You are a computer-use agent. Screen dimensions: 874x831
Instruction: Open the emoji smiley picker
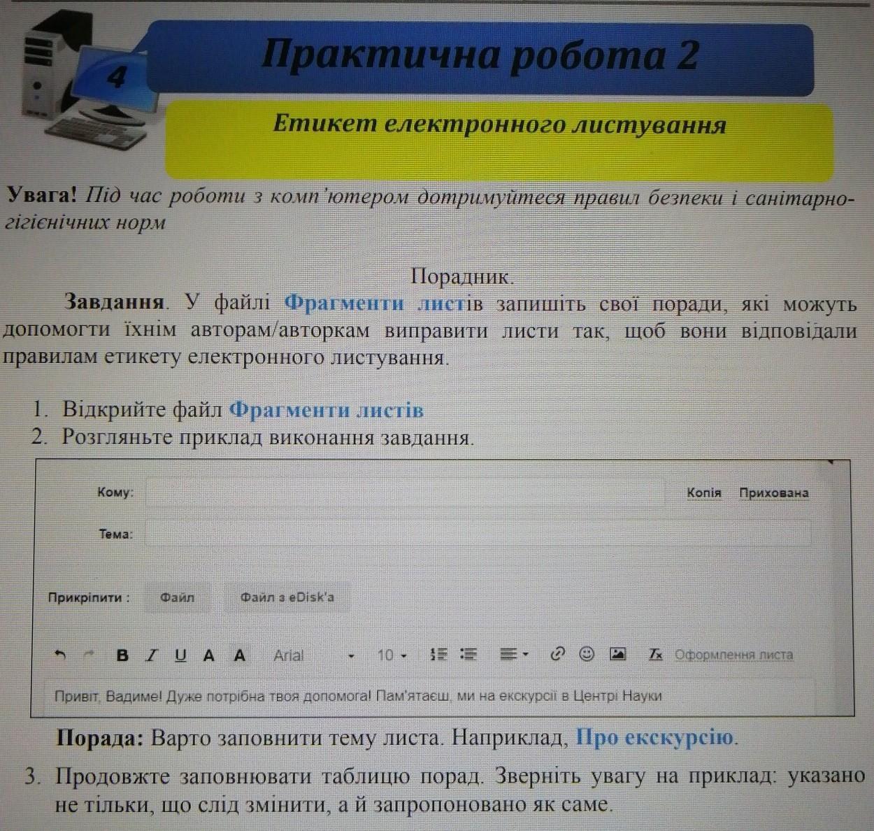(587, 654)
